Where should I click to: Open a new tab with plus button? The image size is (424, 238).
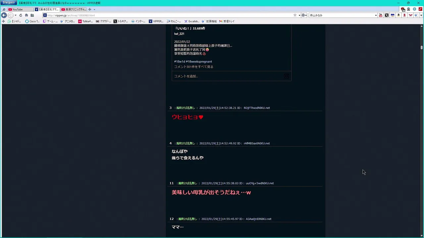click(x=90, y=9)
